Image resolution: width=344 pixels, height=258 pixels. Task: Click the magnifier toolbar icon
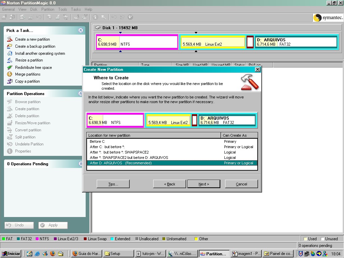[x=103, y=17]
